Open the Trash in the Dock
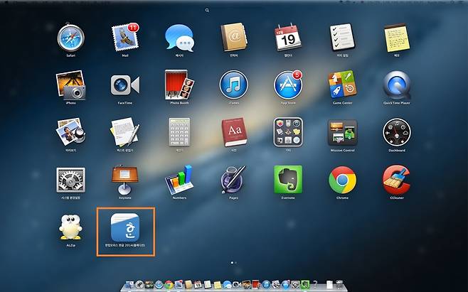This screenshot has width=468, height=292. click(339, 285)
